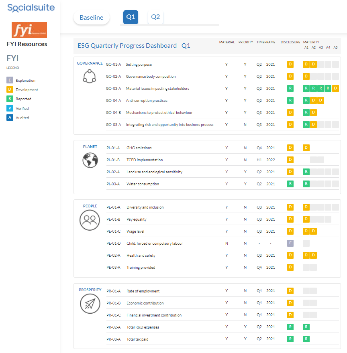Click the 'GHG emissions' item
The image size is (347, 353).
(139, 148)
